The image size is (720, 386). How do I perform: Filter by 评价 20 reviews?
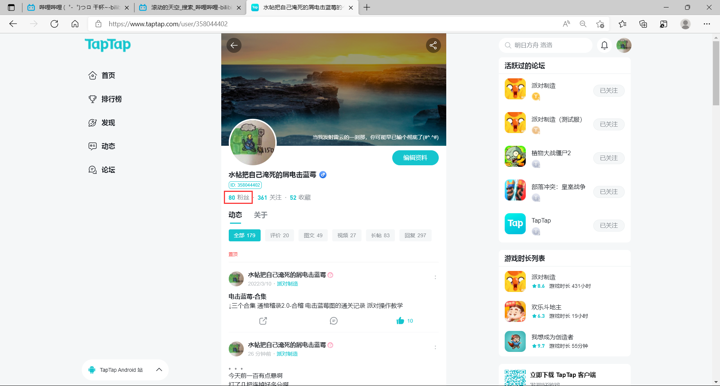tap(280, 235)
